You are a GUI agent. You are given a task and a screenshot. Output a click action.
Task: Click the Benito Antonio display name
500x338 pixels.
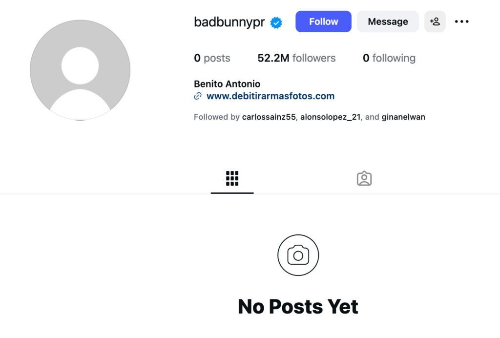(x=227, y=84)
